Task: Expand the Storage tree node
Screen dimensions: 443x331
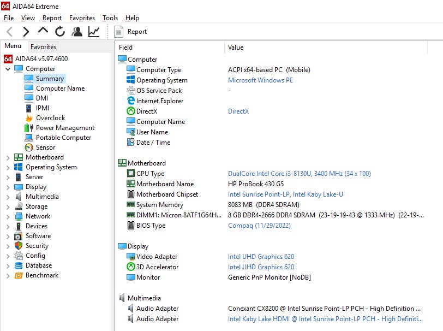Action: coord(8,206)
